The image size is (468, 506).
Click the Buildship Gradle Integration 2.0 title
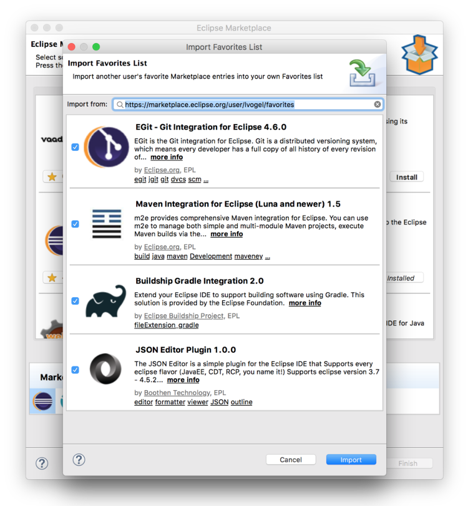[x=200, y=281]
